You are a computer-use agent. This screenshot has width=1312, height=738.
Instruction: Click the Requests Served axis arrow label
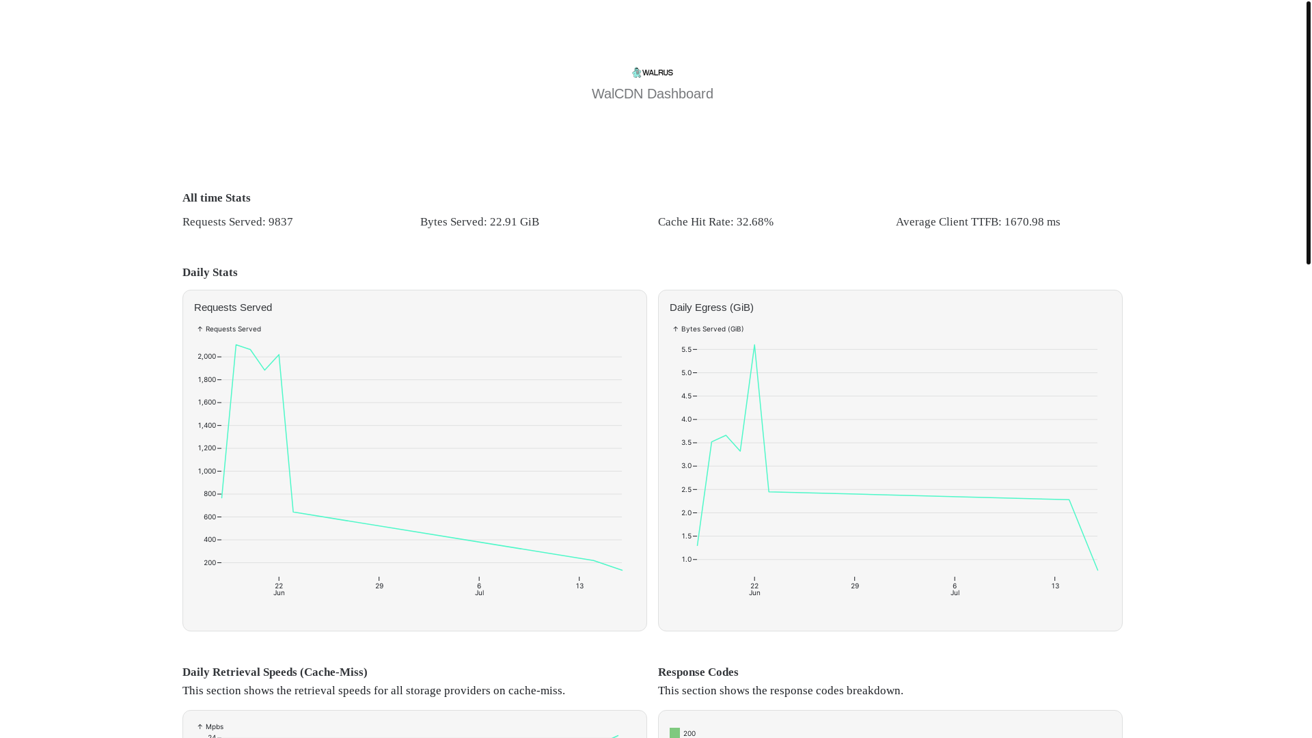(x=229, y=329)
